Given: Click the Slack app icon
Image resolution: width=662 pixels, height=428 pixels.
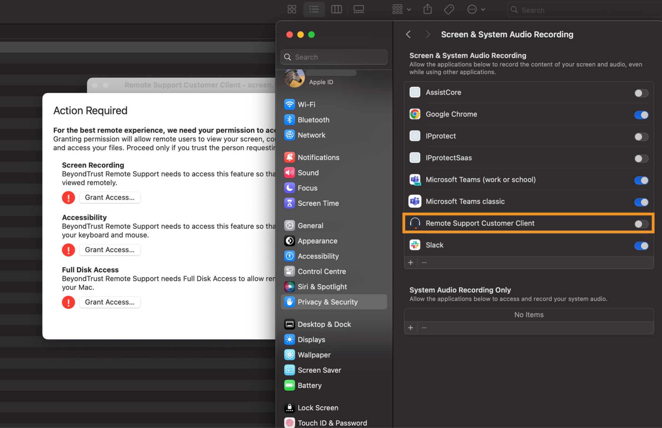Looking at the screenshot, I should pos(415,245).
